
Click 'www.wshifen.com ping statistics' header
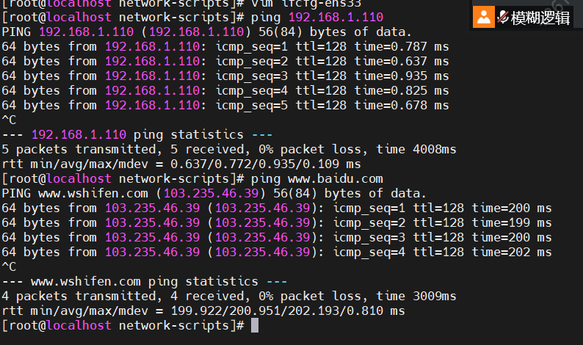(x=144, y=281)
